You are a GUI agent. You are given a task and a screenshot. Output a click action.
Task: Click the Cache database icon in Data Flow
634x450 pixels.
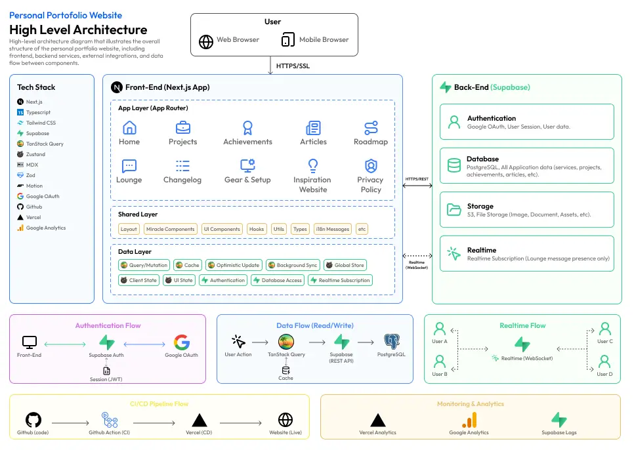[286, 371]
